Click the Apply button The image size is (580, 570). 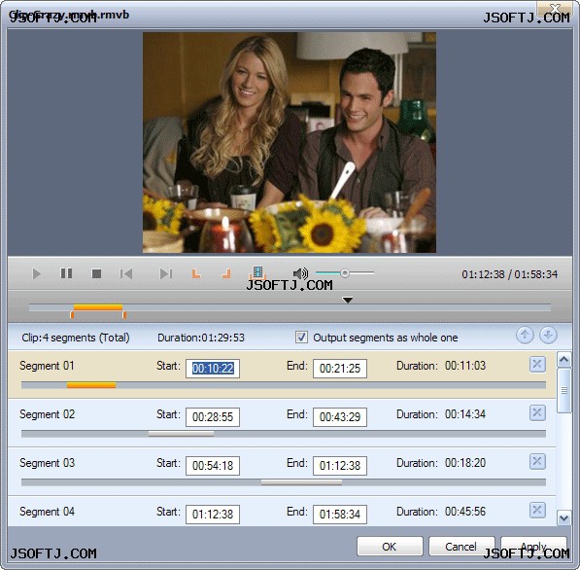pyautogui.click(x=533, y=547)
